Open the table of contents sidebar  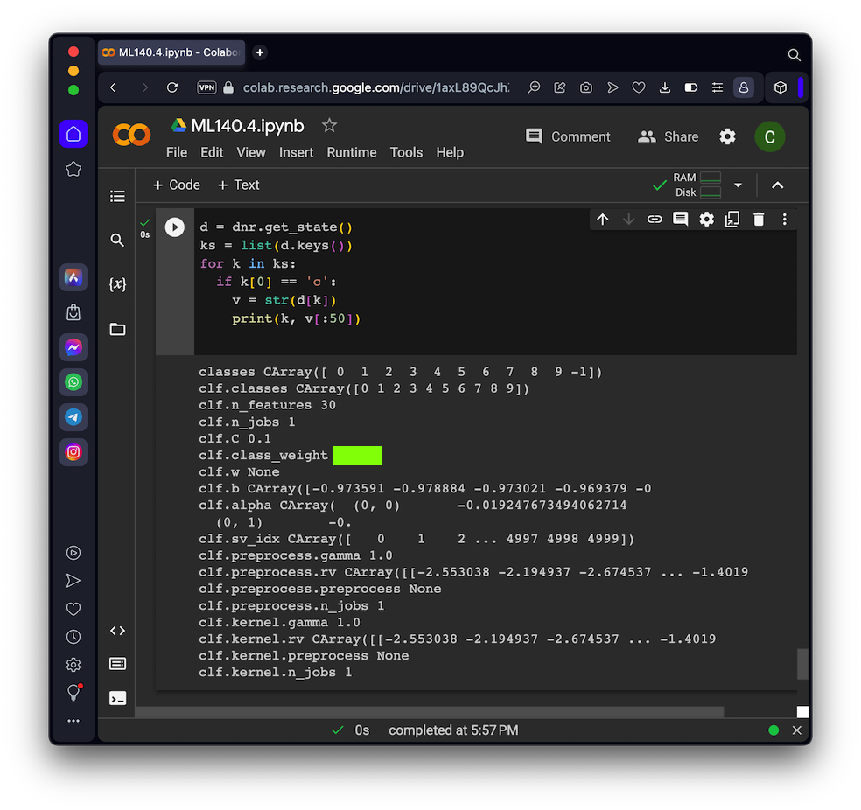coord(117,196)
